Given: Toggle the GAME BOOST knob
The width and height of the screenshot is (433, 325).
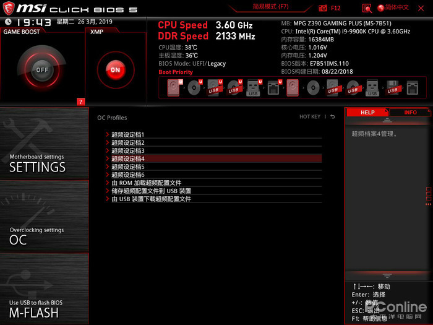Looking at the screenshot, I should point(41,70).
